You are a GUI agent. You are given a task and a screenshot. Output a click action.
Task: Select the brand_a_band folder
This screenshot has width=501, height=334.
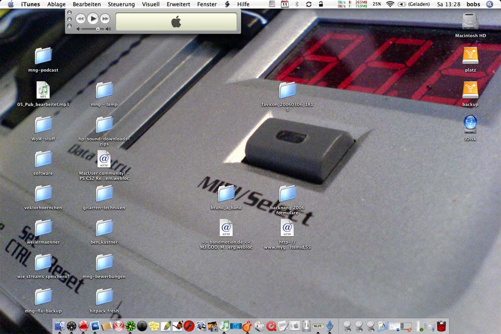[x=226, y=193]
